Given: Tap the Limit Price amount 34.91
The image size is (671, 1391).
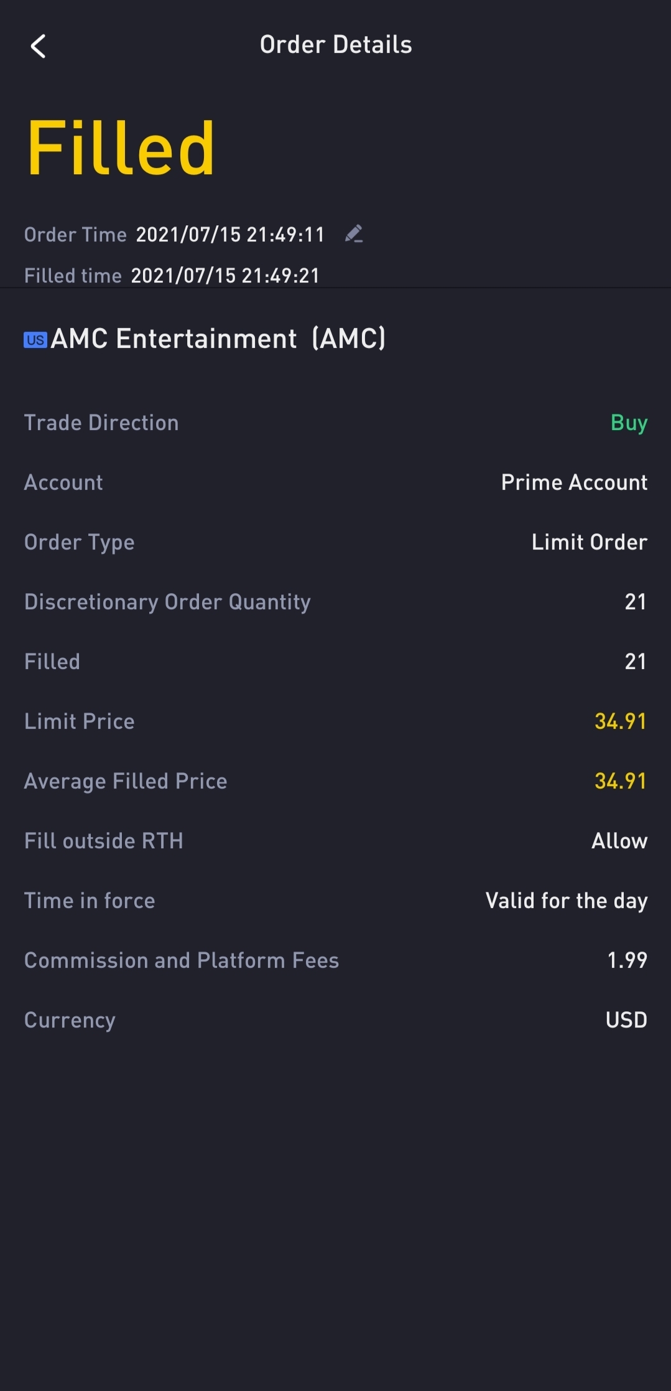Looking at the screenshot, I should [620, 721].
